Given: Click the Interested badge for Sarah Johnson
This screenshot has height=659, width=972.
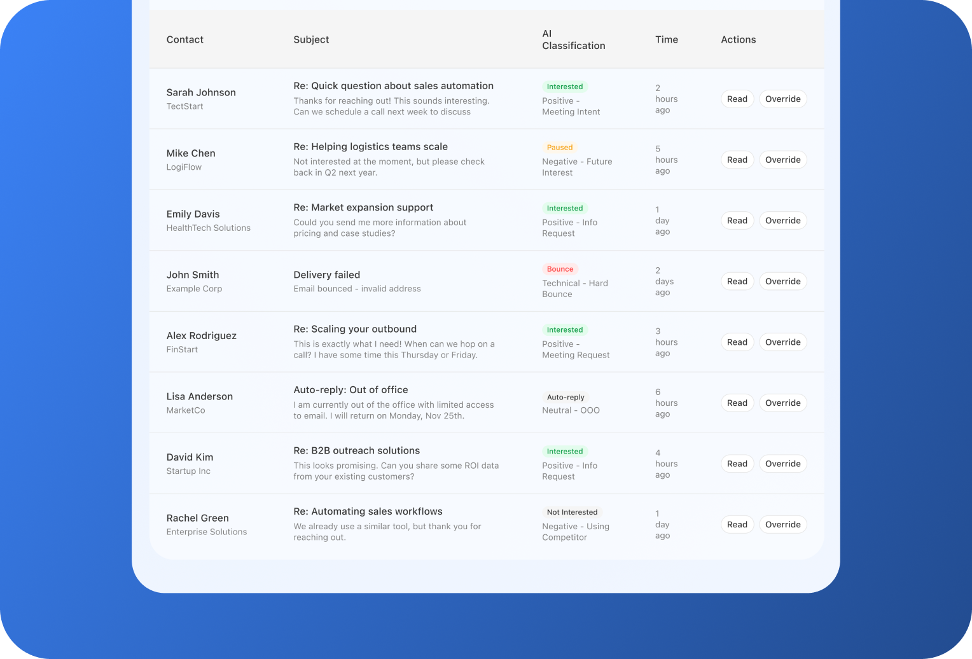Looking at the screenshot, I should (564, 87).
